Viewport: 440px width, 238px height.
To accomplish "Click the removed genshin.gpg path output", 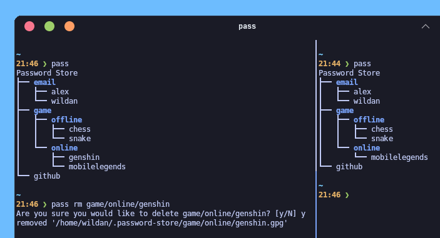I will [152, 223].
